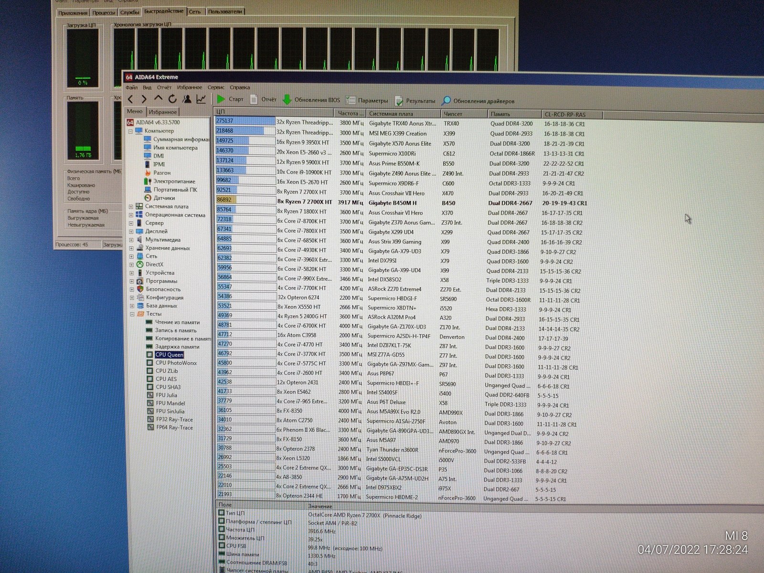Screen dimensions: 764x573
Task: Open the Файл menu in AIDA64
Action: (x=131, y=87)
